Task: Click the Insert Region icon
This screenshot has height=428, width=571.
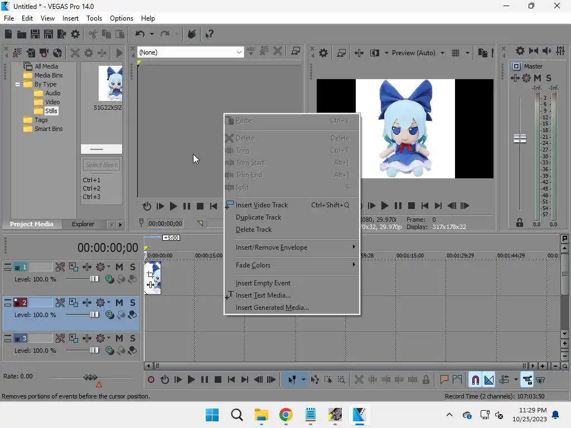Action: pyautogui.click(x=457, y=380)
